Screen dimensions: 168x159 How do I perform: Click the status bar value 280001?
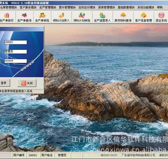point(33,155)
